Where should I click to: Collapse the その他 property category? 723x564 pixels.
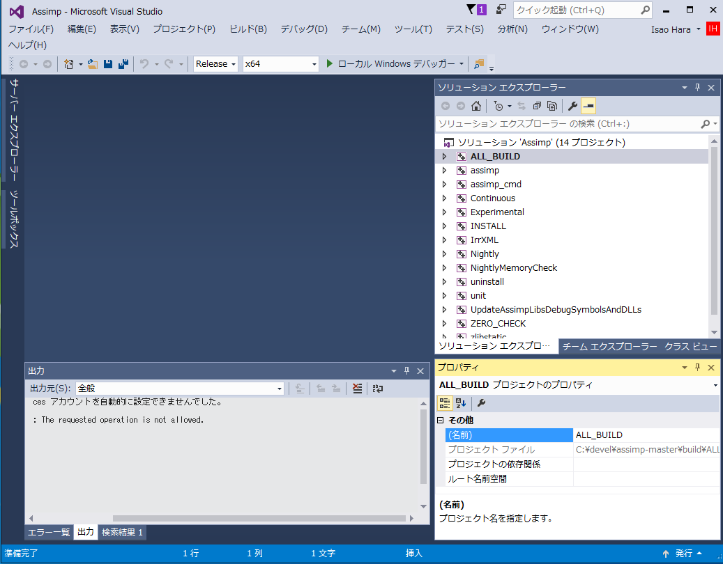(441, 421)
